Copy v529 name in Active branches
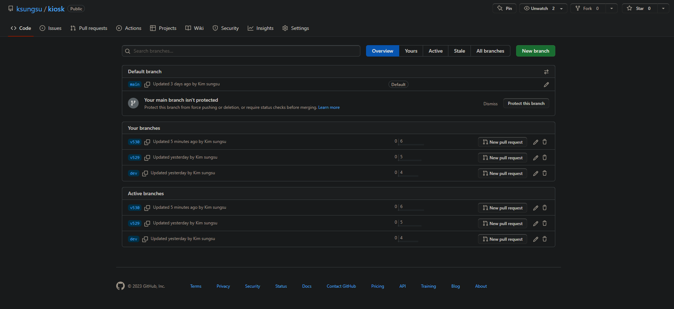This screenshot has height=309, width=674. (147, 223)
